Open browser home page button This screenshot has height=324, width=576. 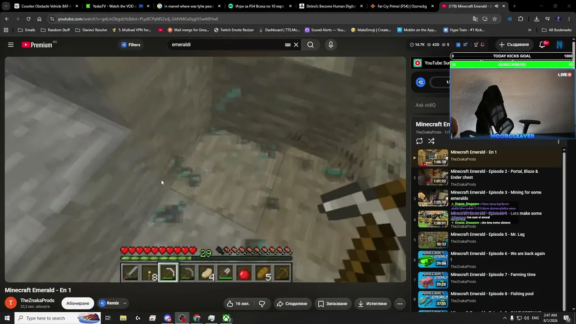[x=39, y=19]
